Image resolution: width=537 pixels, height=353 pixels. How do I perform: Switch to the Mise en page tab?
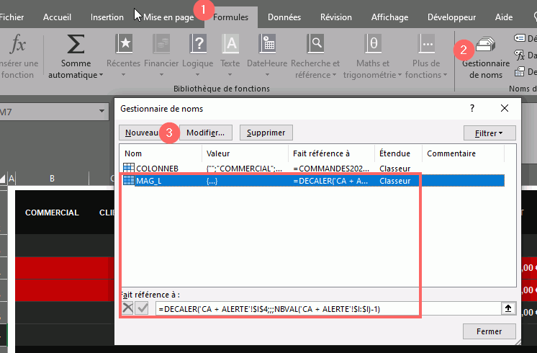168,17
